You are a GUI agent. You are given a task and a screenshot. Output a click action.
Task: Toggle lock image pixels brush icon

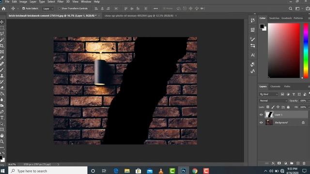pyautogui.click(x=273, y=107)
